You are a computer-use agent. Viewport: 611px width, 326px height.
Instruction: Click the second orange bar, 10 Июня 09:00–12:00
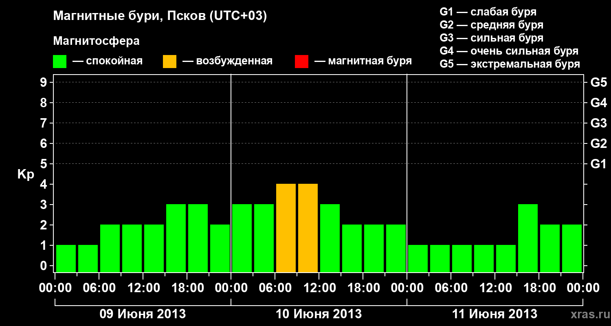click(x=308, y=228)
